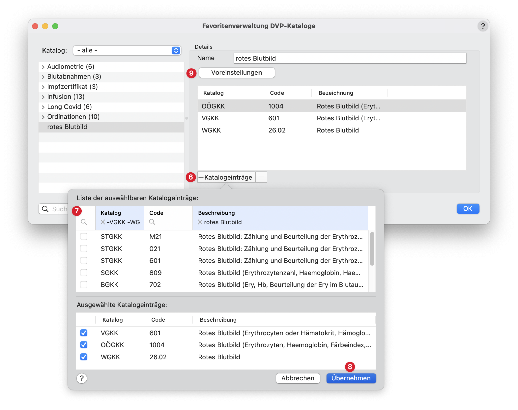The image size is (518, 410).
Task: Expand the Infusion (13) tree node
Action: tap(43, 97)
